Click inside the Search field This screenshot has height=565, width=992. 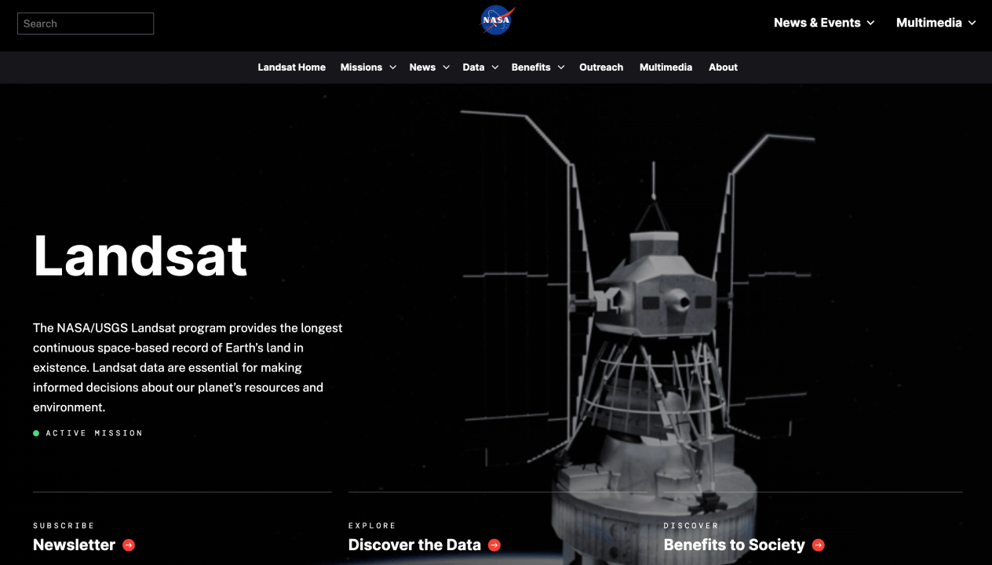(86, 24)
